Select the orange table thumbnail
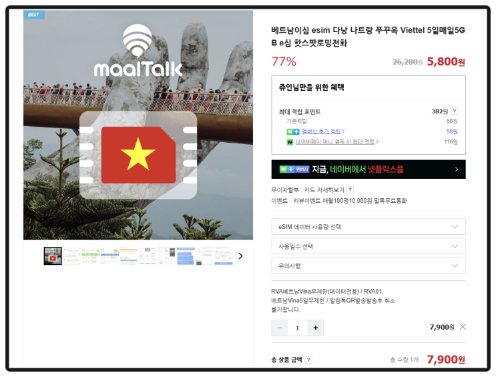496x377 pixels. (129, 256)
